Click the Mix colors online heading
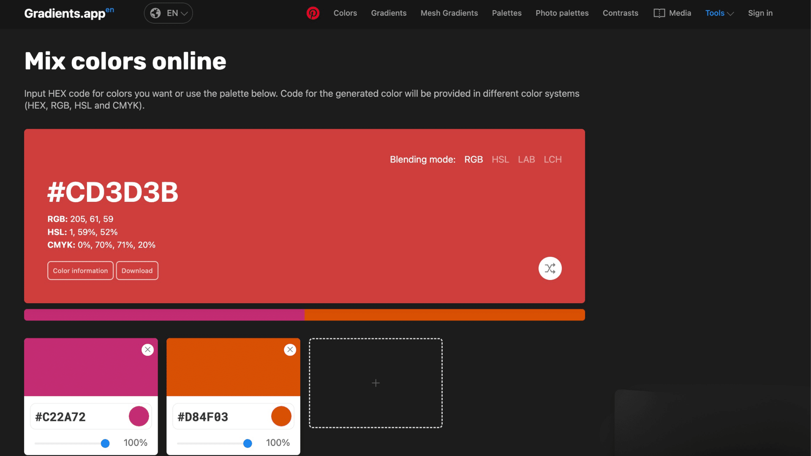This screenshot has height=456, width=811. 125,61
